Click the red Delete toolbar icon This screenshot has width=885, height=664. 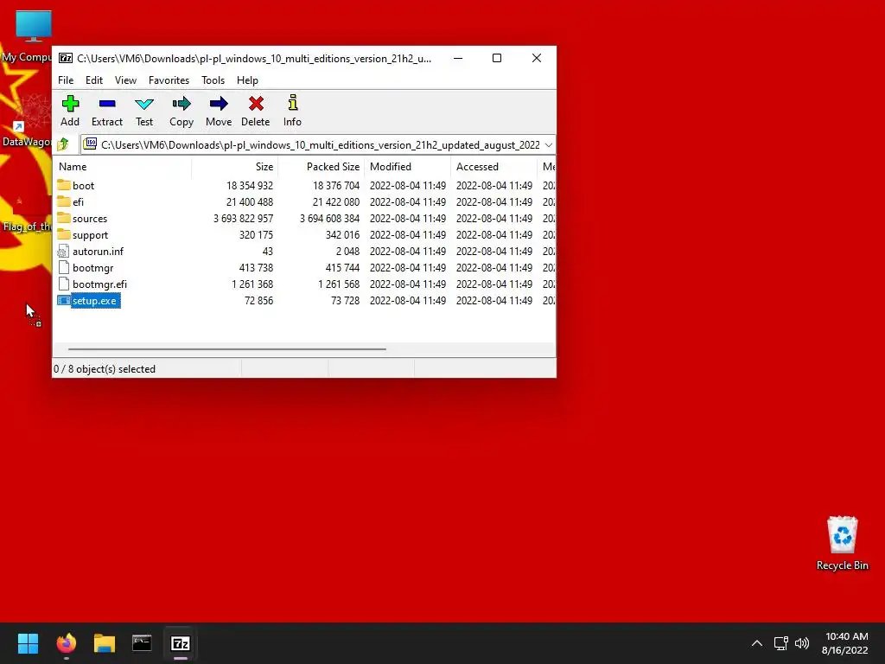256,104
